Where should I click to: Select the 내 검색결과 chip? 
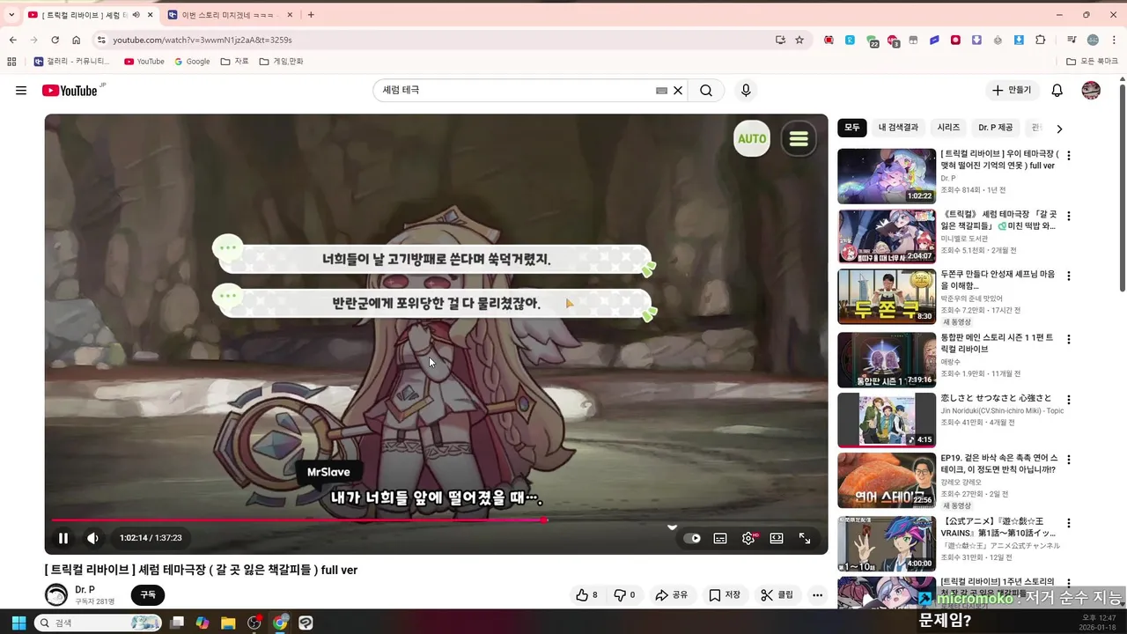click(898, 128)
